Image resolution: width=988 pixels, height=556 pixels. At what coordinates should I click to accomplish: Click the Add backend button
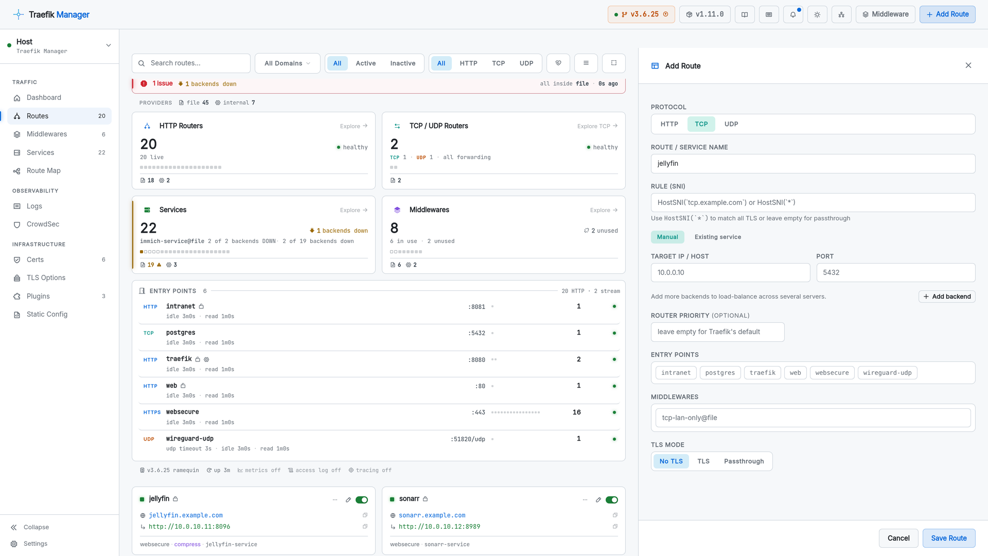point(947,297)
